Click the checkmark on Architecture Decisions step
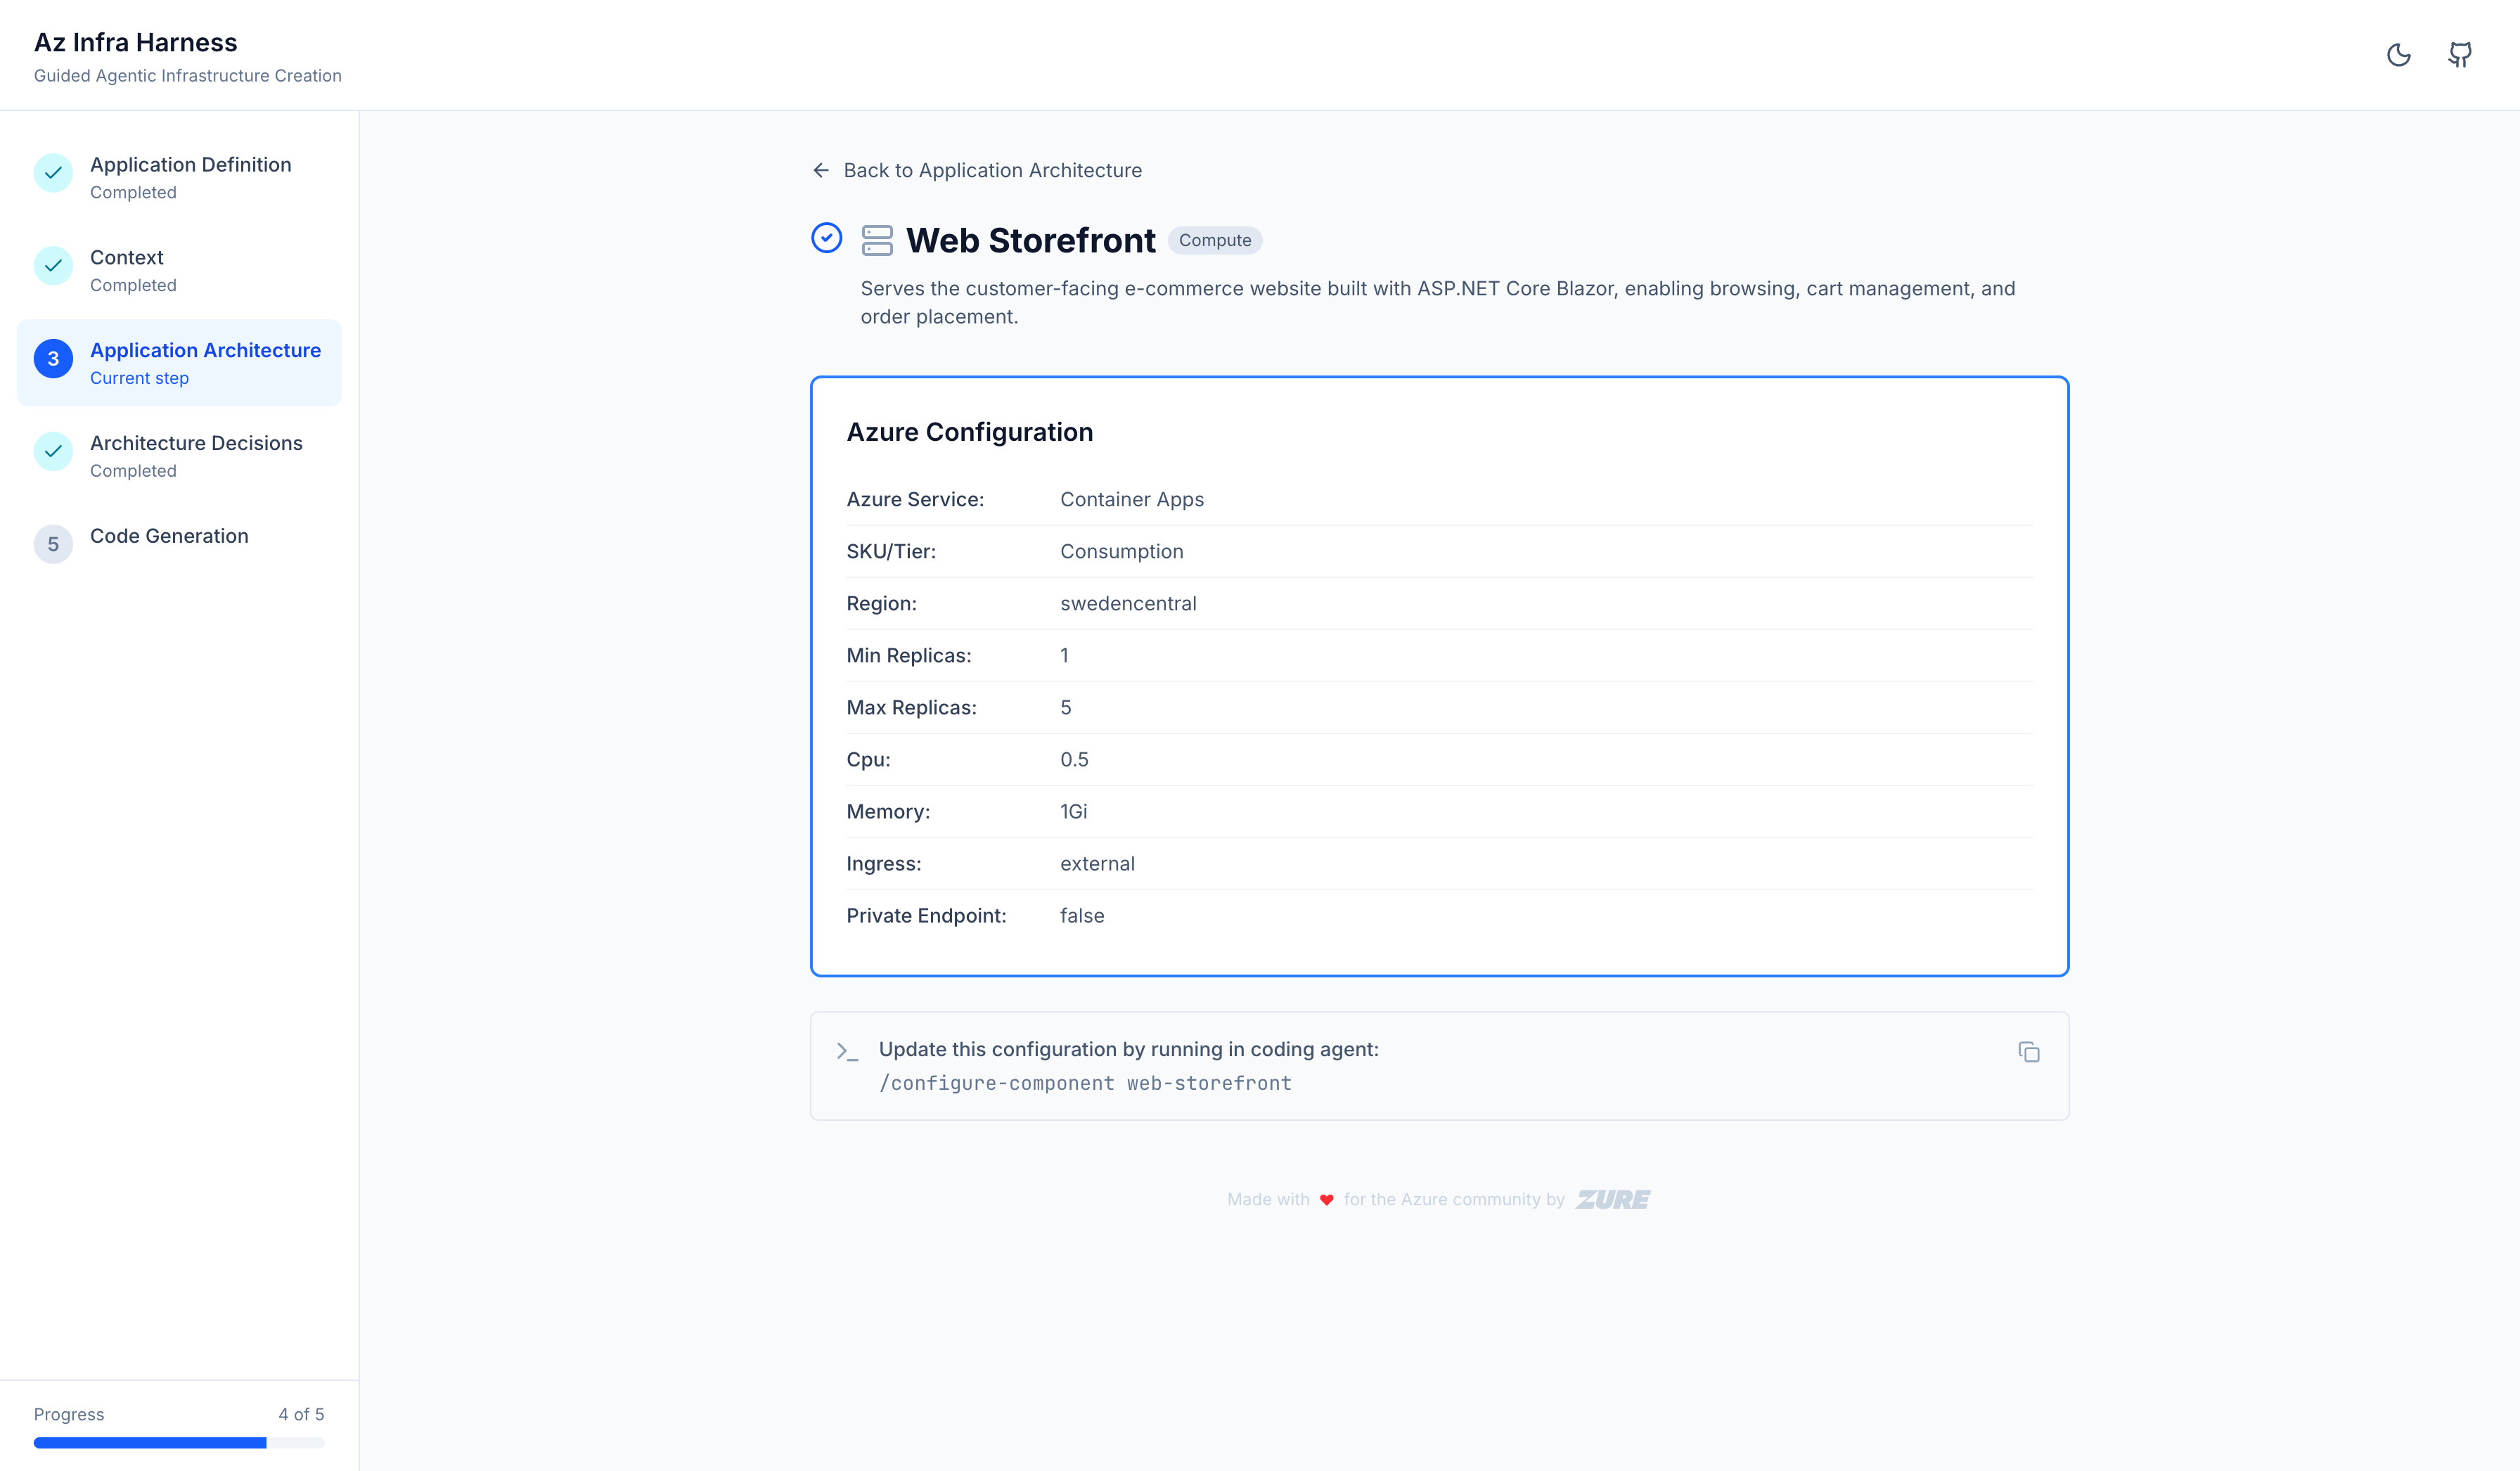Image resolution: width=2520 pixels, height=1471 pixels. click(x=53, y=452)
